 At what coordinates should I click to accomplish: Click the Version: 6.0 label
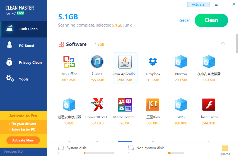(x=13, y=152)
